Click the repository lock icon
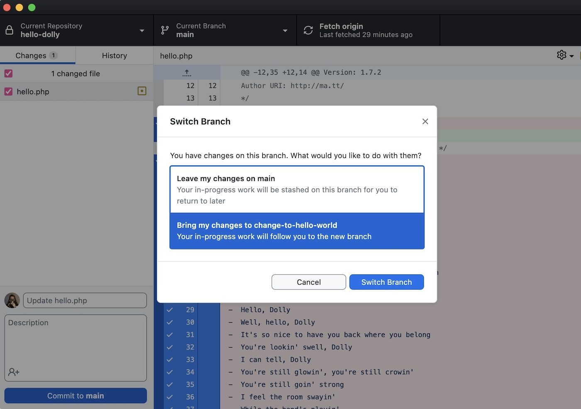The height and width of the screenshot is (409, 581). tap(9, 30)
